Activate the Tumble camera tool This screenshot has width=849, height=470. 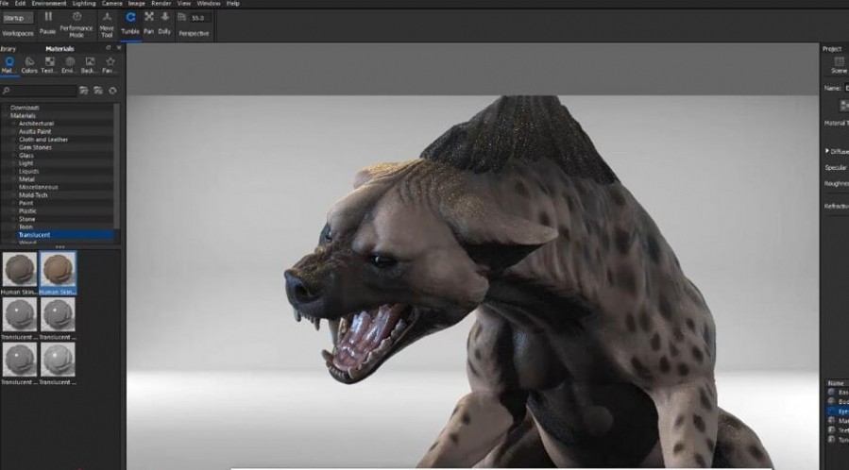[x=130, y=24]
